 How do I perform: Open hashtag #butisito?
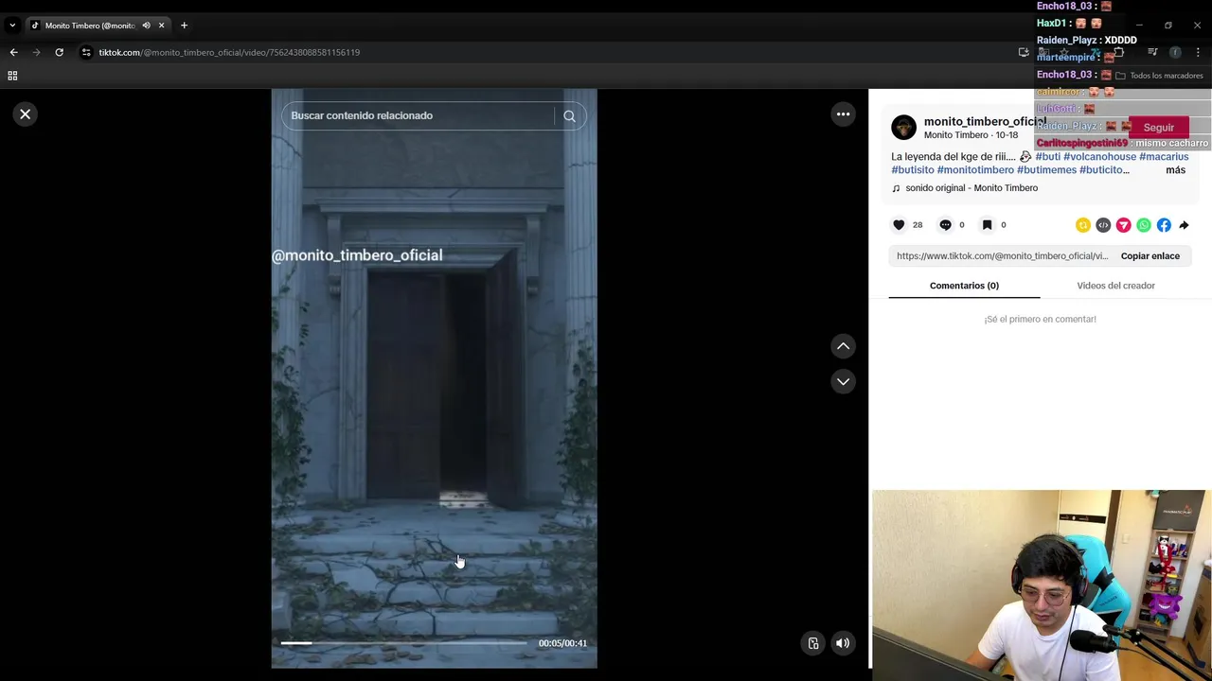click(913, 170)
